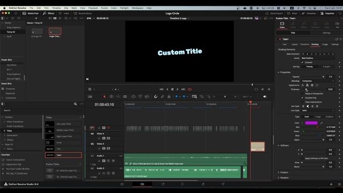Open the Mixer panel
The height and width of the screenshot is (193, 343).
(292, 13)
